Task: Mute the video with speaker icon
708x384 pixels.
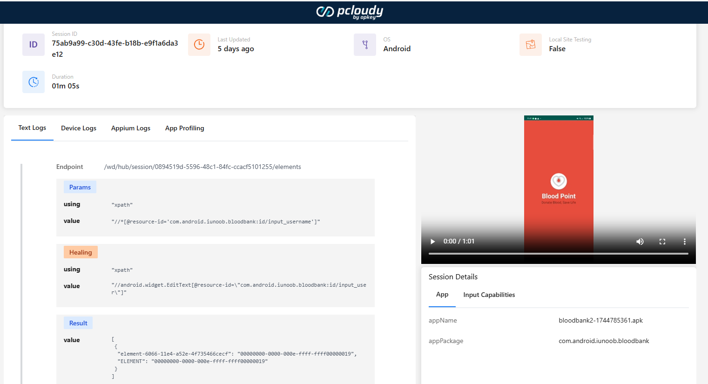Action: (x=640, y=242)
